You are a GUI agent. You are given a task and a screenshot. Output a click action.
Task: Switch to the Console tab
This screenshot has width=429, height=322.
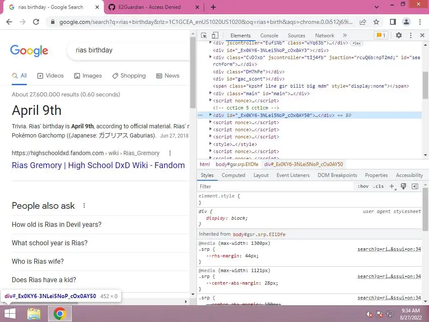point(269,36)
